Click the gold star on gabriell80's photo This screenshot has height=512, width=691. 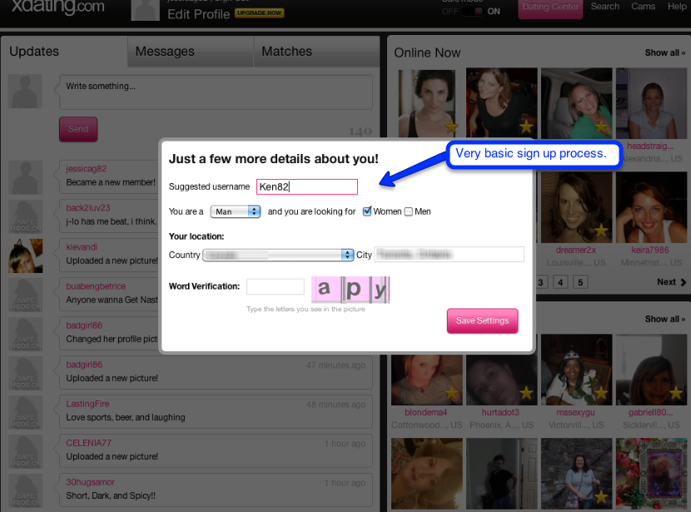(677, 393)
